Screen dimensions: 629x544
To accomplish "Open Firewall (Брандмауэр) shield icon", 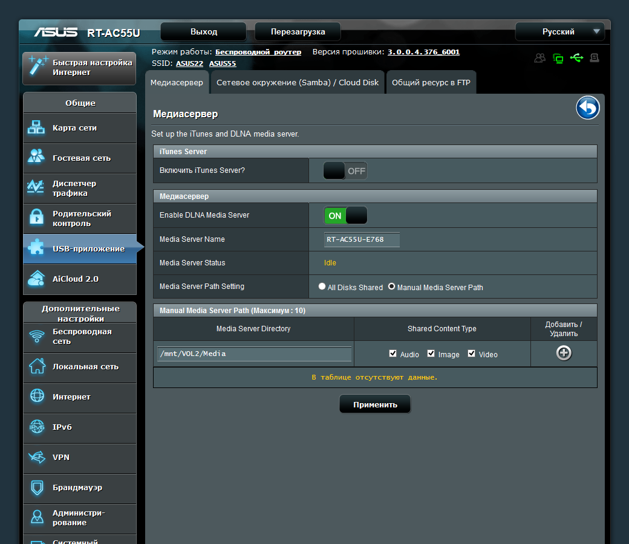I will pos(37,487).
